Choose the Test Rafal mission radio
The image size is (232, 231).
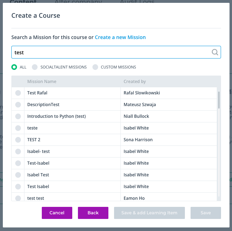[18, 93]
